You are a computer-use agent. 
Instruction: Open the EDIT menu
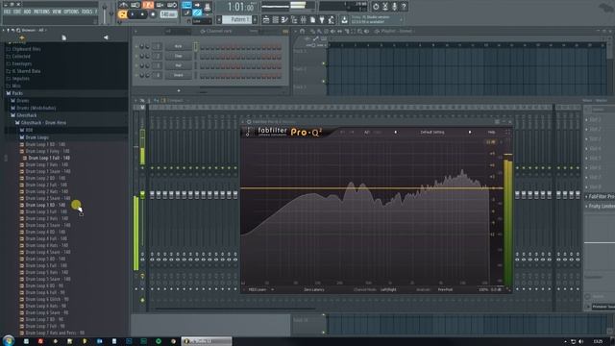pos(17,12)
